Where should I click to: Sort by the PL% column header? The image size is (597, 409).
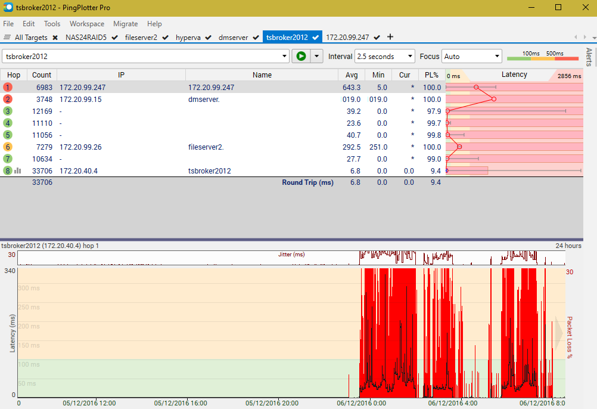point(431,75)
